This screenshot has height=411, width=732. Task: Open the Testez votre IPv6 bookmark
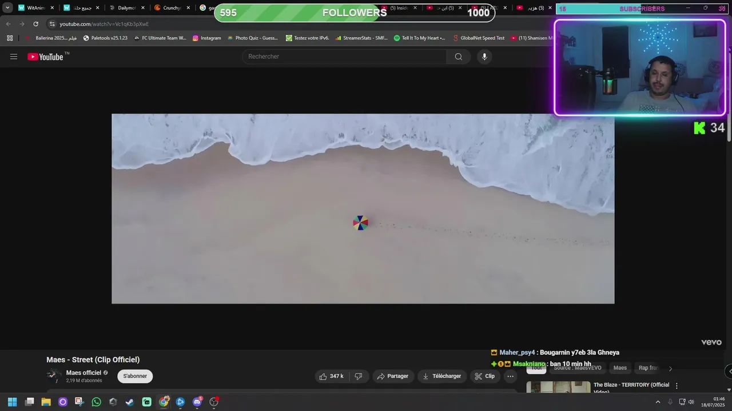click(x=307, y=38)
